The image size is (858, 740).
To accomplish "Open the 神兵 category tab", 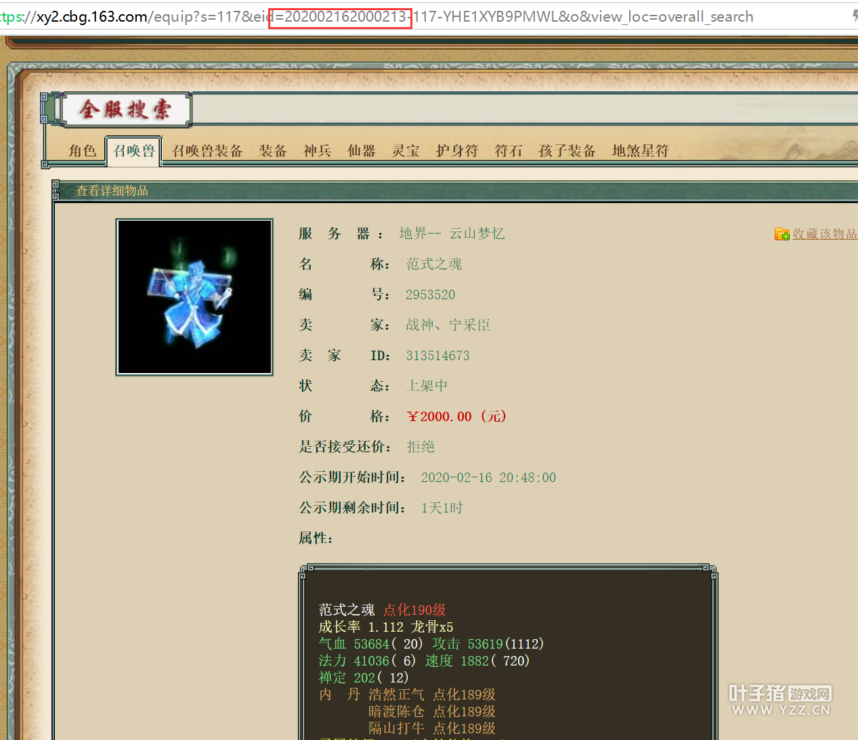I will point(317,151).
